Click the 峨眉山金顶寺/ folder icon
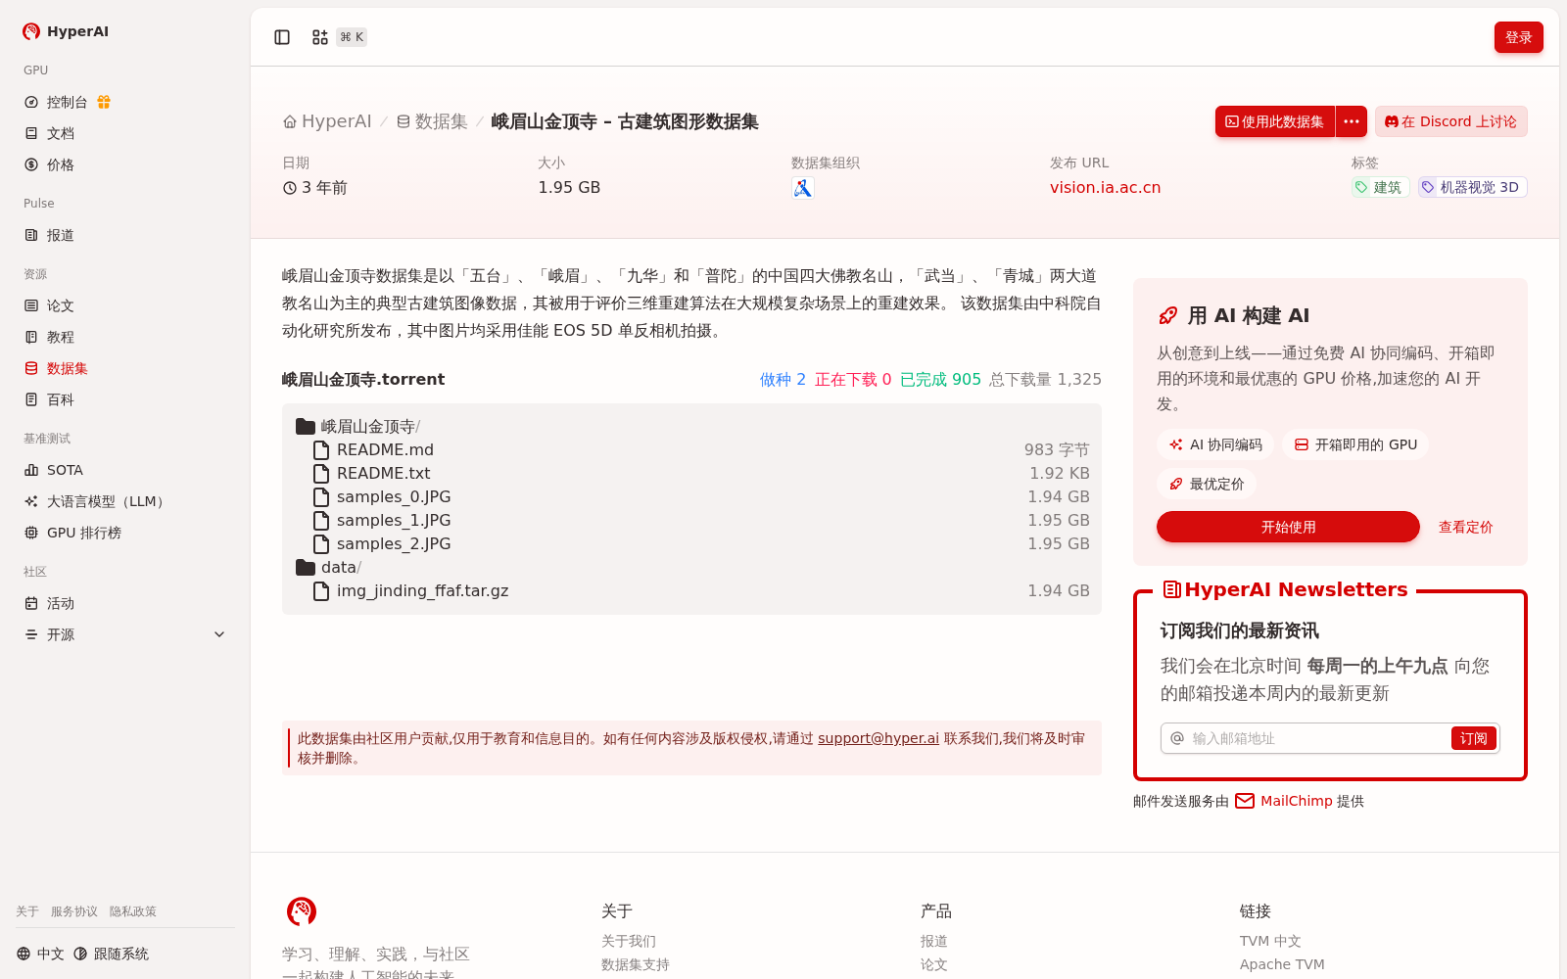The height and width of the screenshot is (979, 1567). point(306,427)
